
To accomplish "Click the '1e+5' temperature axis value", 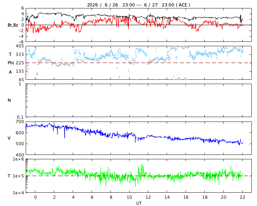I will (x=18, y=176).
